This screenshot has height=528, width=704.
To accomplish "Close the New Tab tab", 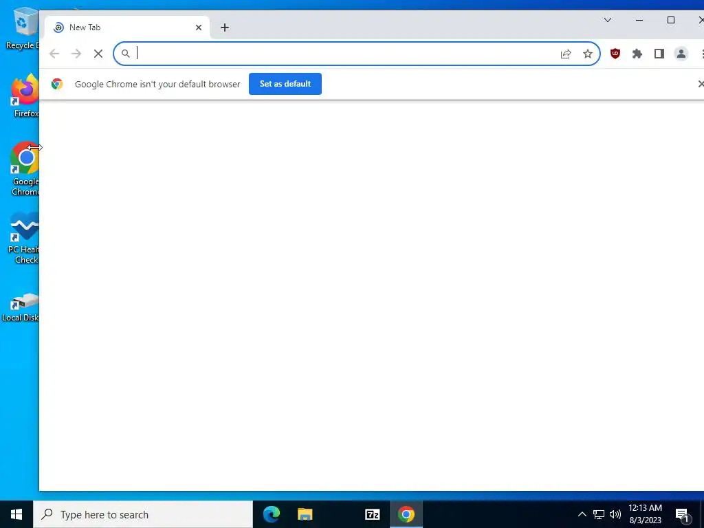I will (x=199, y=27).
